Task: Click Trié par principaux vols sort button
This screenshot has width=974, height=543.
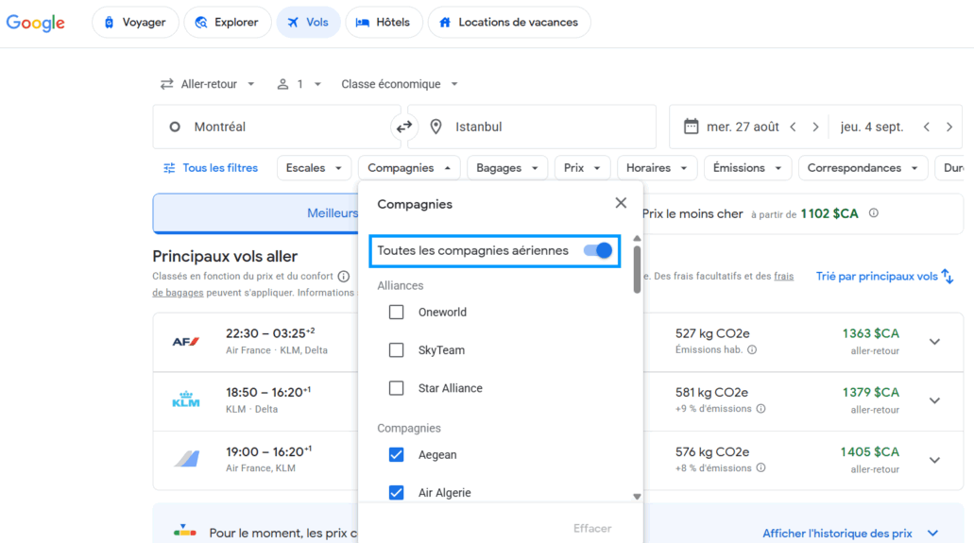Action: pos(884,276)
